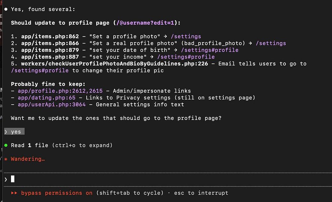
Task: Open the app/items.php:879 file reference
Action: click(x=50, y=50)
